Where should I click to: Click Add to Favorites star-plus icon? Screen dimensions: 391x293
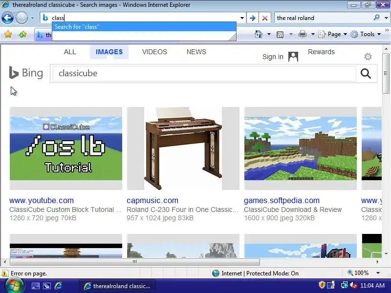point(22,34)
